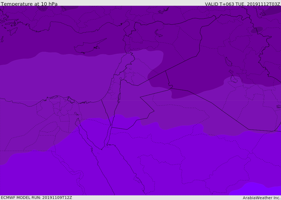
Task: Select the 'ECMWF MODEL RUN: 20191109T12Z' label
Action: point(36,198)
